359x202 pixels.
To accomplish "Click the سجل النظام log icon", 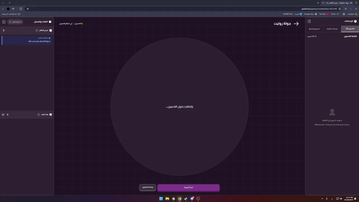I will (x=50, y=30).
